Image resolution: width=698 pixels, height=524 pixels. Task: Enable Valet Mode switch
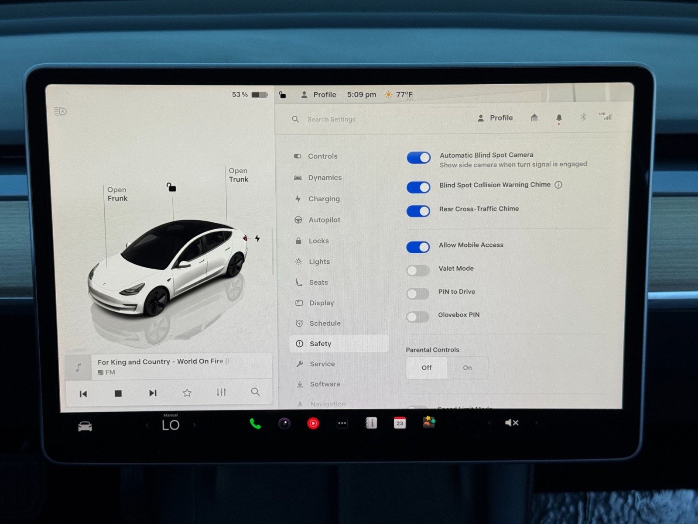pyautogui.click(x=418, y=271)
